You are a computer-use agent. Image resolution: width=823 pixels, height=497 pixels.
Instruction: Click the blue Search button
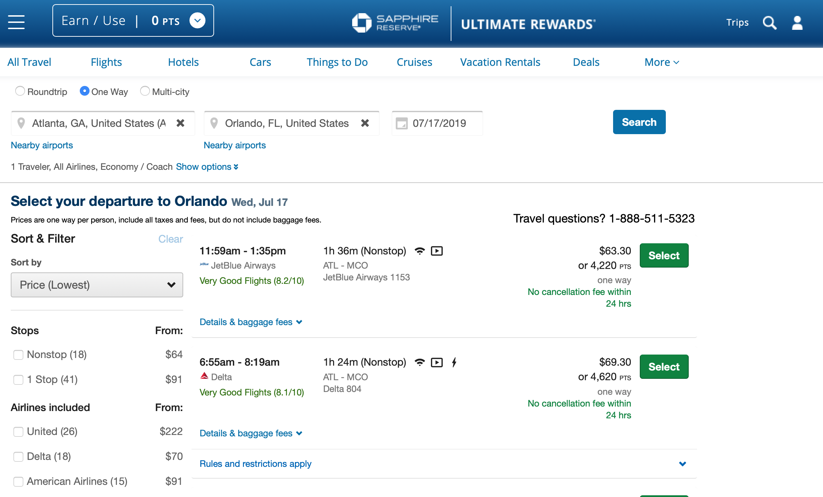[639, 122]
